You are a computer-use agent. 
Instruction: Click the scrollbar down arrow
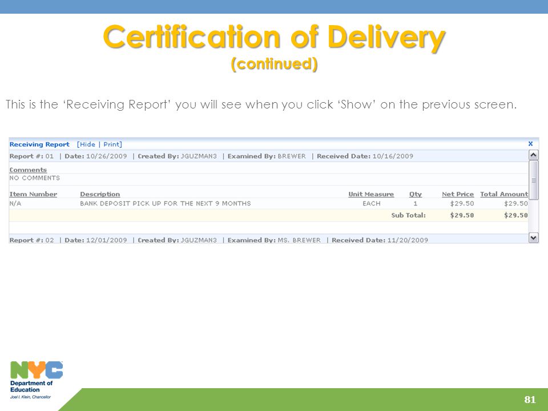[533, 238]
